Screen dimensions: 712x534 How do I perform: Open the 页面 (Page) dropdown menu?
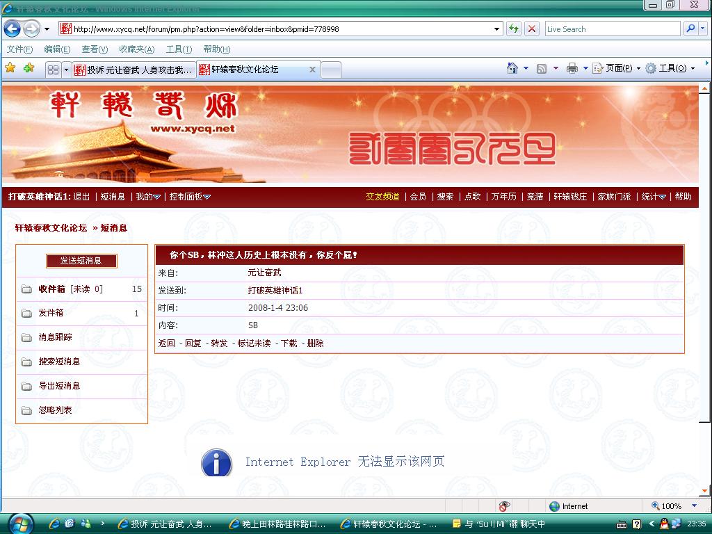(619, 68)
